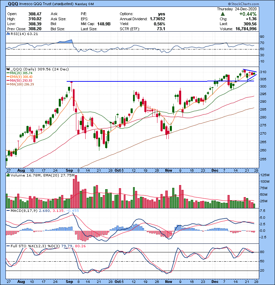Click the "Ask Size:" label

pos(58,19)
